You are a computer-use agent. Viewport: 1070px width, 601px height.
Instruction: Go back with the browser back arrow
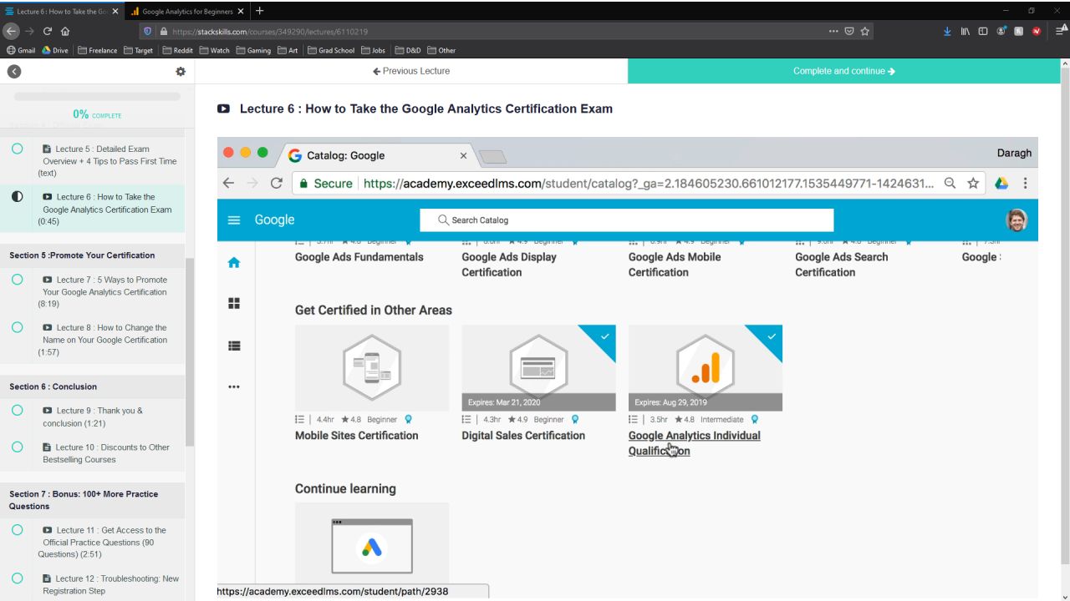(11, 32)
